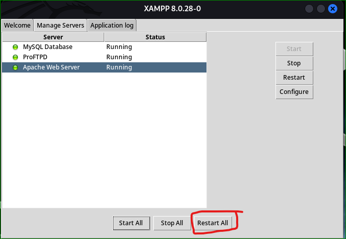The height and width of the screenshot is (239, 346).
Task: Close the XAMPP window
Action: [333, 9]
